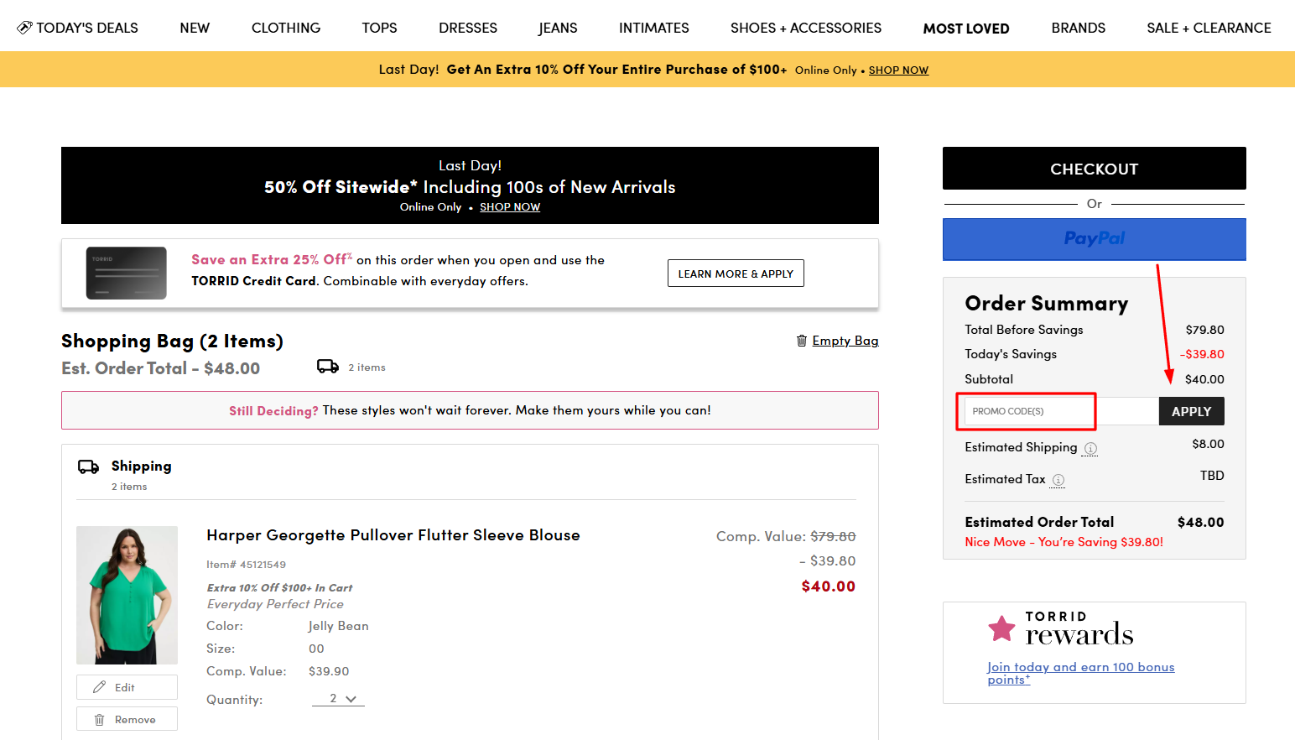Click the delivery truck icon near order total
This screenshot has height=740, width=1295.
tap(328, 367)
